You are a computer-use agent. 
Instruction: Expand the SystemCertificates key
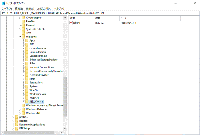(x=20, y=29)
